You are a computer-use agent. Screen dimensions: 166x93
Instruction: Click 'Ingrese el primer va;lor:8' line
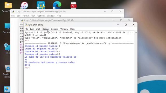click(x=42, y=46)
